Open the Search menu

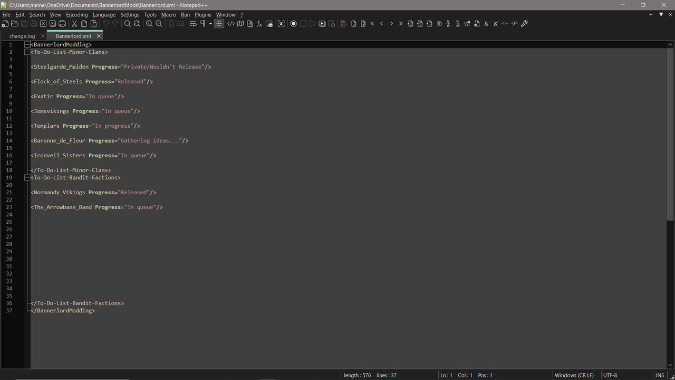[x=37, y=15]
